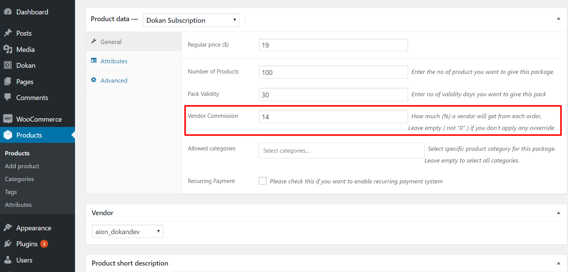The image size is (568, 272).
Task: Click the 'Vendor Commission' field label
Action: 213,116
